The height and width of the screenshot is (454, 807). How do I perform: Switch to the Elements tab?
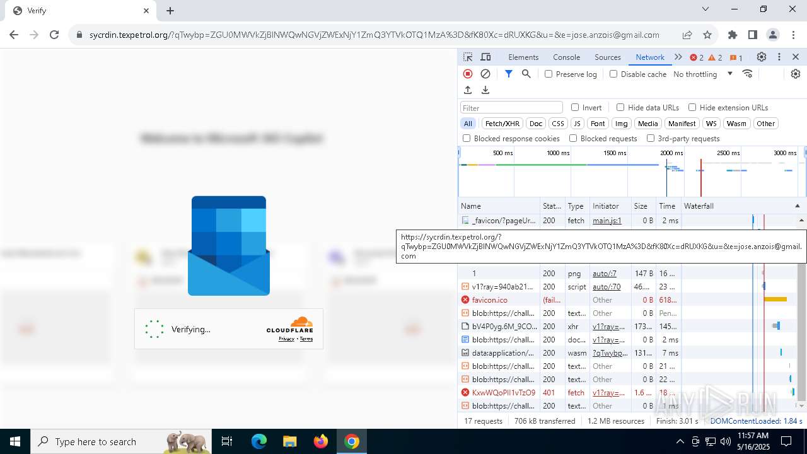point(523,57)
